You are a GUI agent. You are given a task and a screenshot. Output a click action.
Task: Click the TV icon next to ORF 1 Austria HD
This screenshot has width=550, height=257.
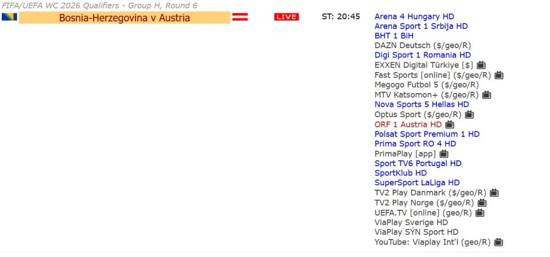click(x=450, y=124)
